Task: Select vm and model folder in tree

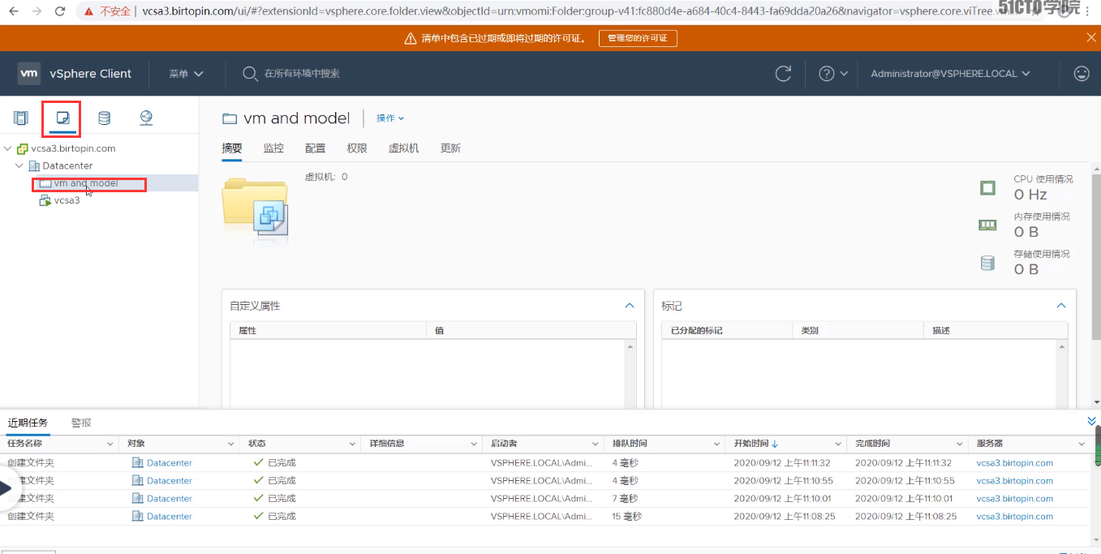Action: point(86,183)
